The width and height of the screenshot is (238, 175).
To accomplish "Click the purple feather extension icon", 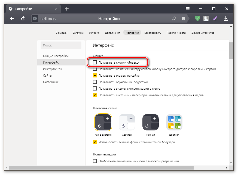I will pos(215,18).
